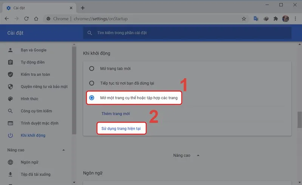This screenshot has height=185, width=302.
Task: Click the back navigation arrow
Action: (x=7, y=19)
